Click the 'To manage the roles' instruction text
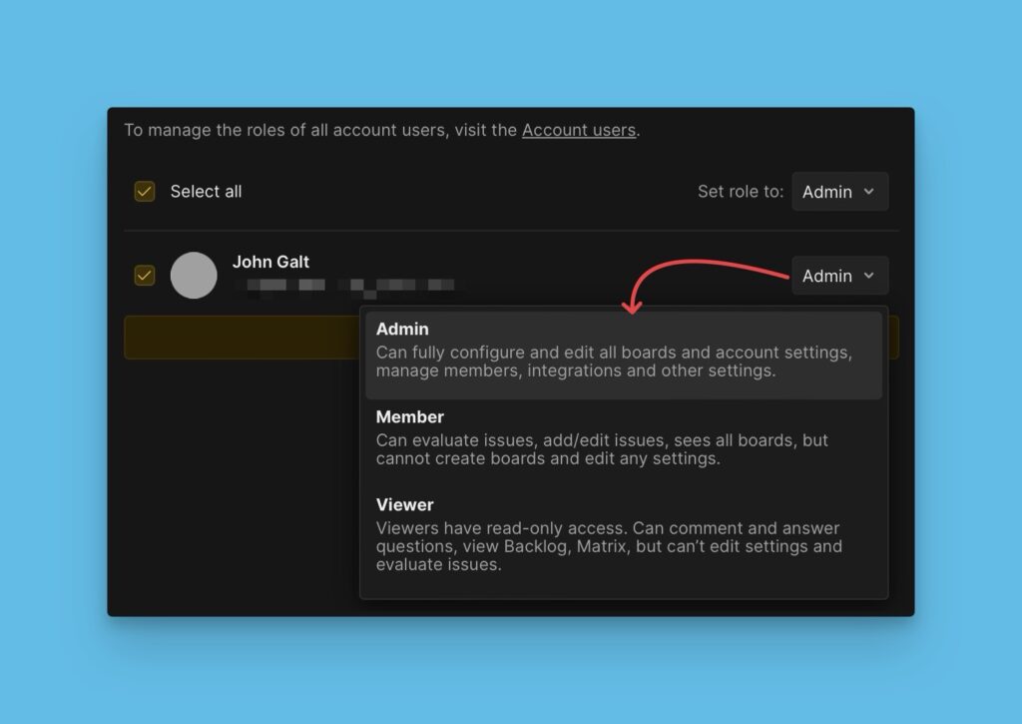1022x724 pixels. (321, 130)
